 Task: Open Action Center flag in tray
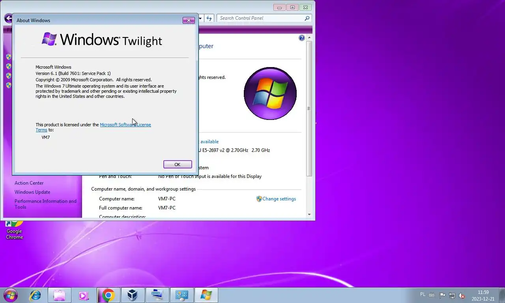pos(442,295)
